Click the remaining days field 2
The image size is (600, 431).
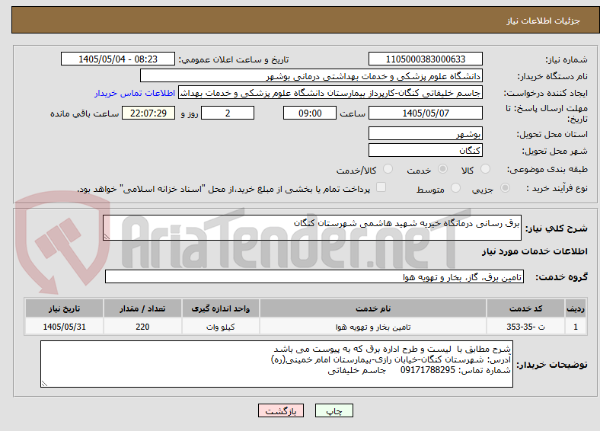click(x=228, y=113)
